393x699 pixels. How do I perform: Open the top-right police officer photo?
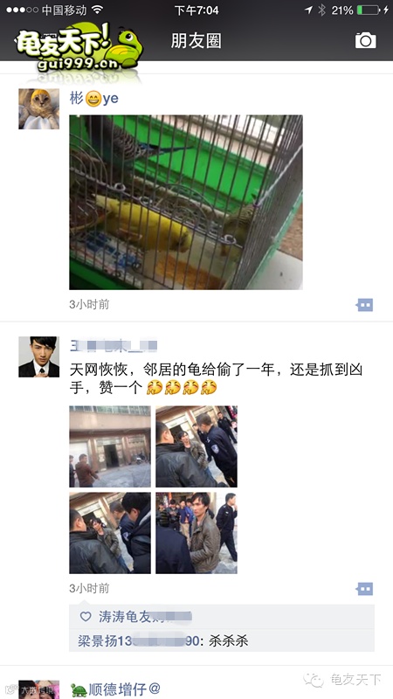click(196, 446)
